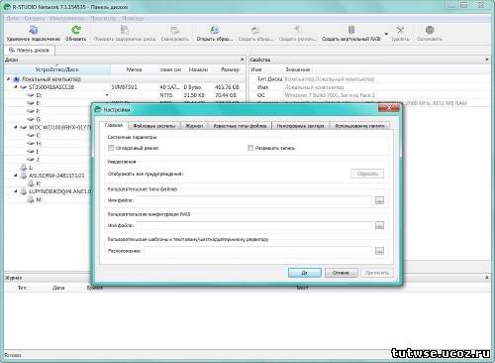Open the Create menu

[x=35, y=18]
